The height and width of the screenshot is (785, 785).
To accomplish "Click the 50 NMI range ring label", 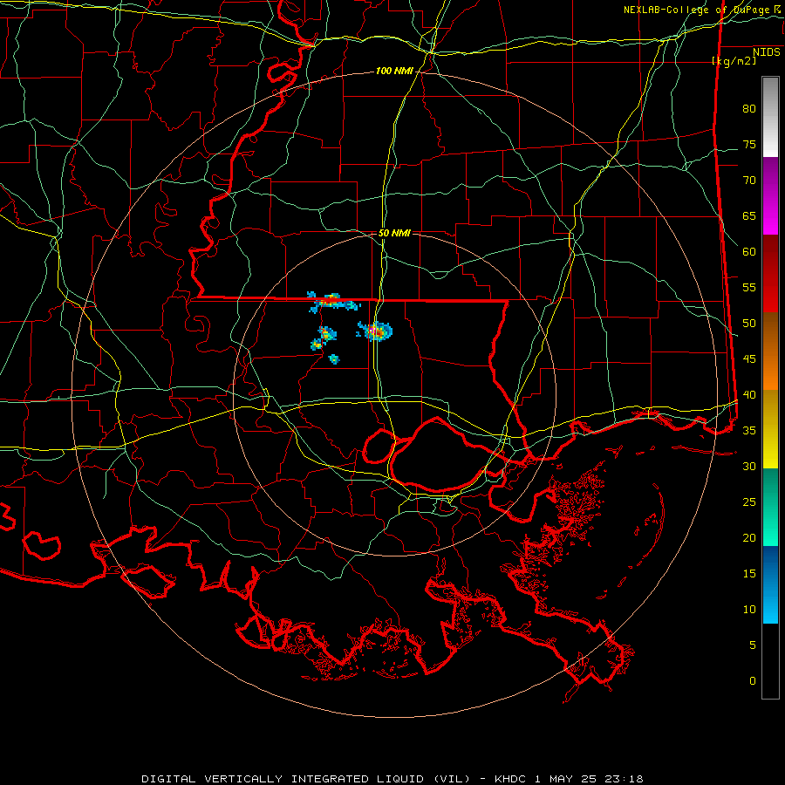I will click(394, 233).
